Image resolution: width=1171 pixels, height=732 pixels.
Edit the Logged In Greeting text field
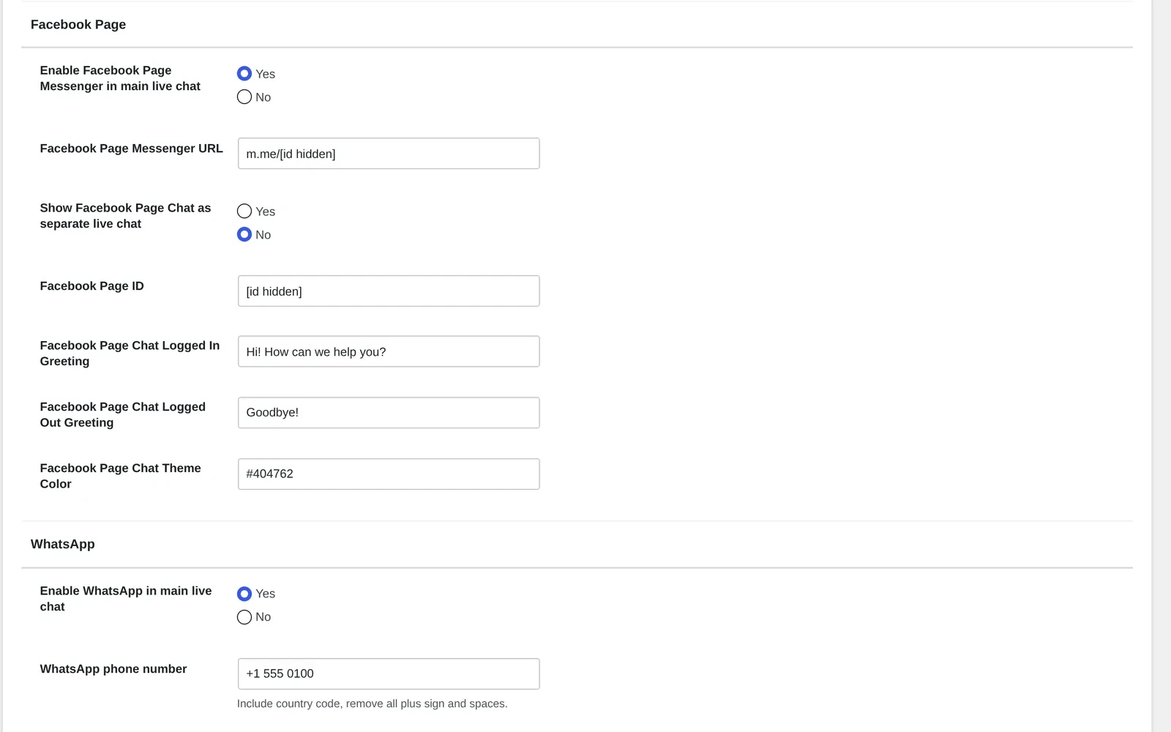tap(389, 351)
